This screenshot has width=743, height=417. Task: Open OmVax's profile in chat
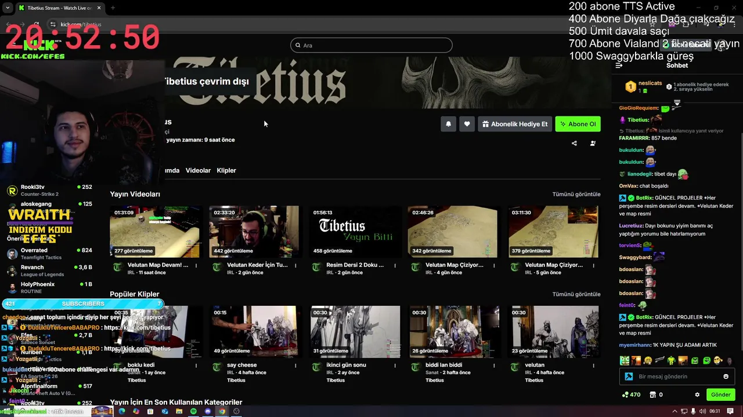click(x=628, y=186)
